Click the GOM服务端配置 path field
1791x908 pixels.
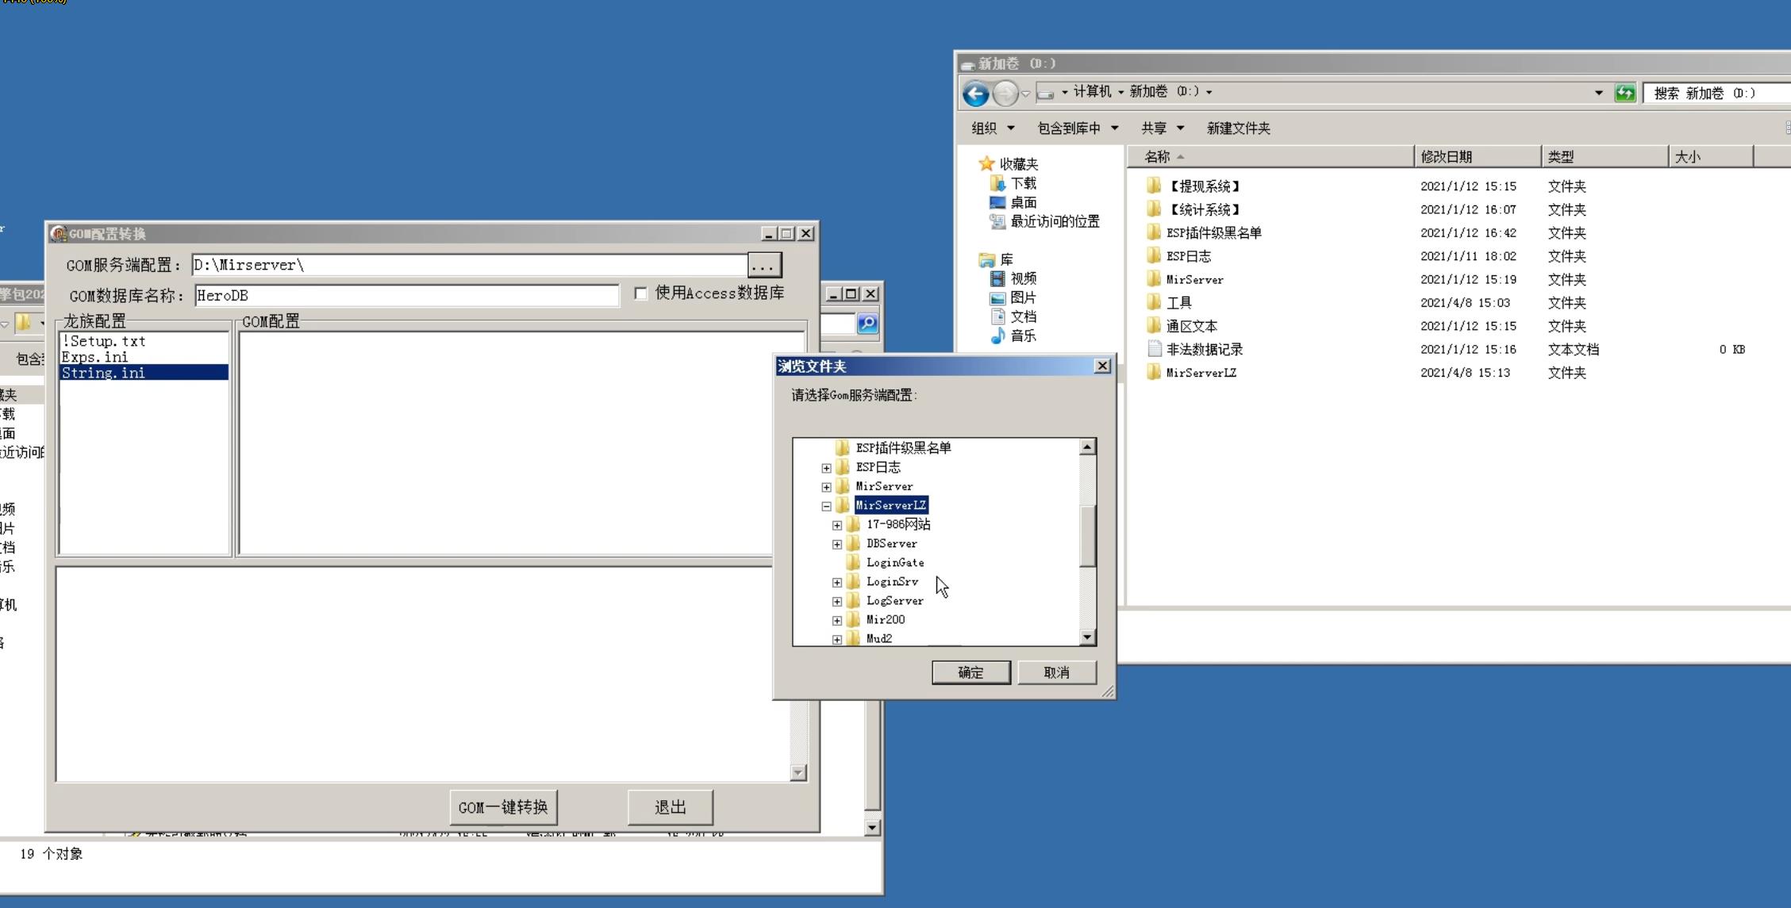pos(469,265)
